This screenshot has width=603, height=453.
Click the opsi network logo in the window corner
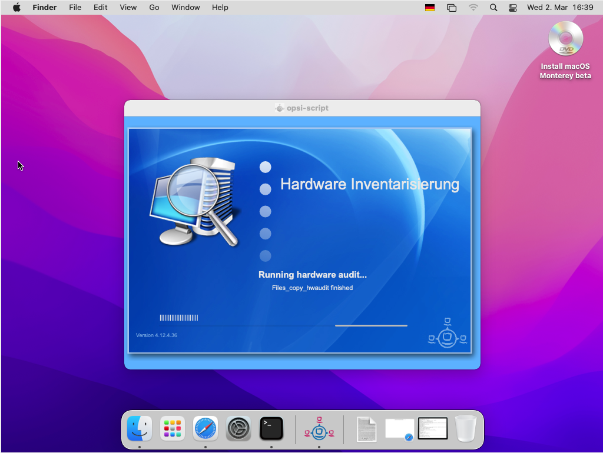tap(448, 333)
